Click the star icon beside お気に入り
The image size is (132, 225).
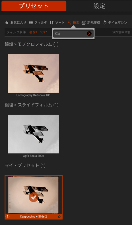click(7, 23)
